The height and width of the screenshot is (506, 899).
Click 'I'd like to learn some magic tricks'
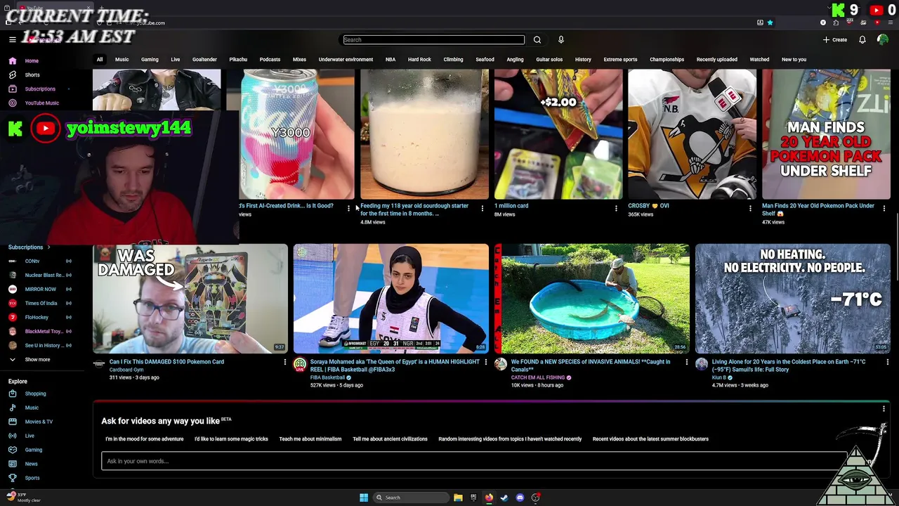[231, 439]
